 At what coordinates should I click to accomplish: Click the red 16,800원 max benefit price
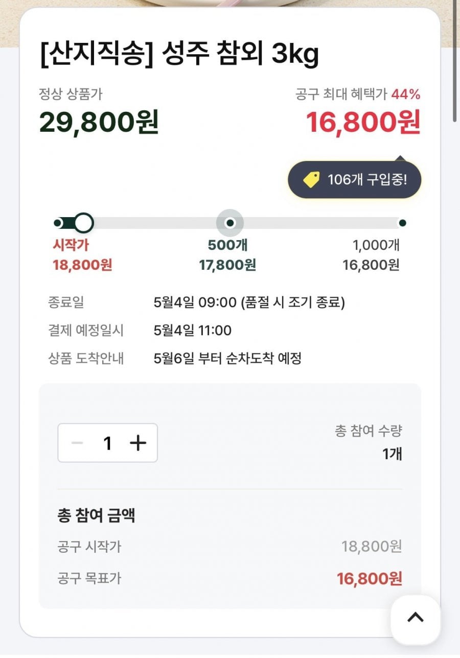coord(363,123)
